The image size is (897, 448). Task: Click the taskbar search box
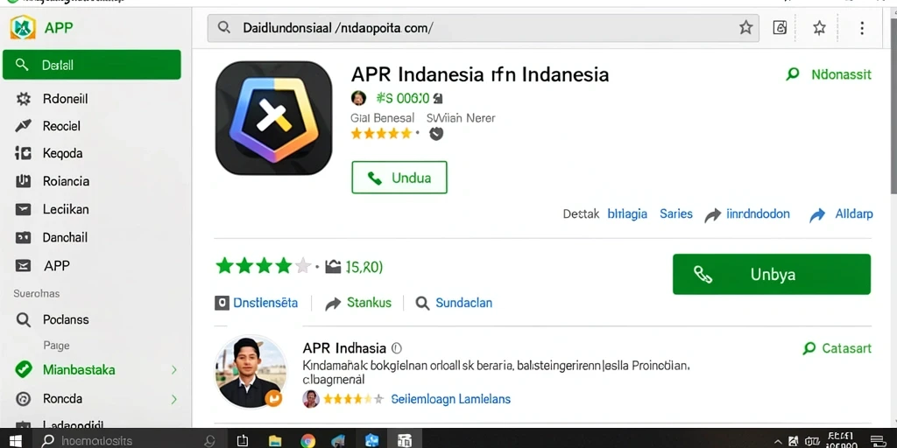coord(129,441)
